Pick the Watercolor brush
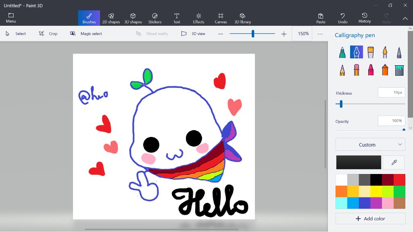 pos(385,52)
